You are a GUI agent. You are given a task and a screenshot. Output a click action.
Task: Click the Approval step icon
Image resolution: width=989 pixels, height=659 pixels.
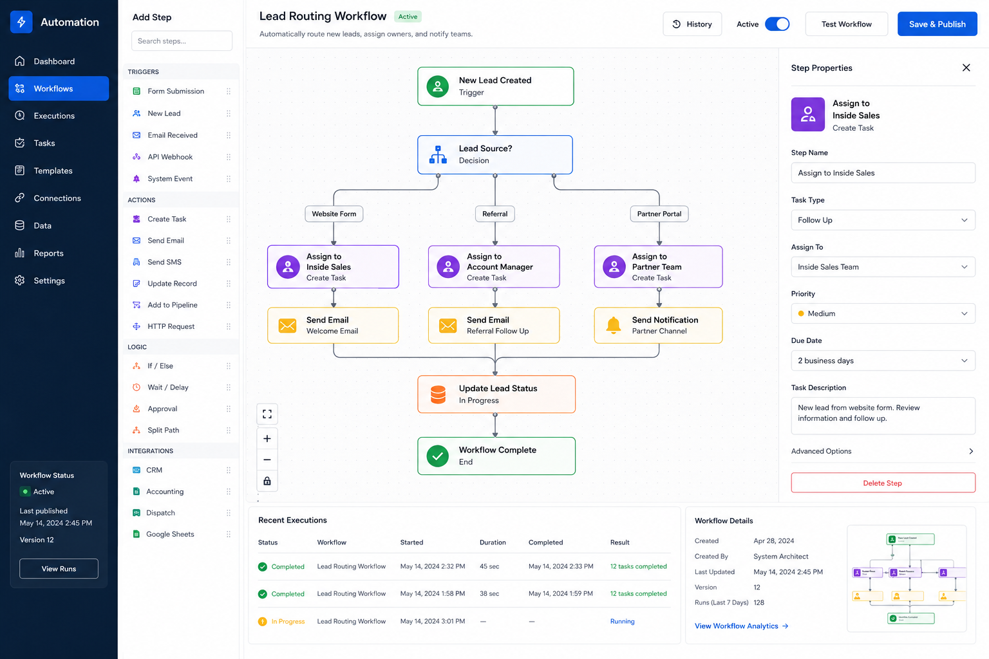tap(137, 409)
